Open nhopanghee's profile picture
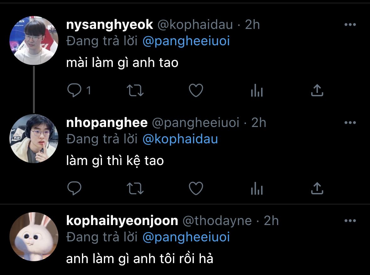370x275 pixels. (x=34, y=139)
